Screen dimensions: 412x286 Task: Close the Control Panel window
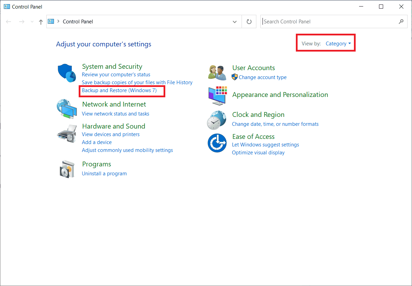coord(401,7)
